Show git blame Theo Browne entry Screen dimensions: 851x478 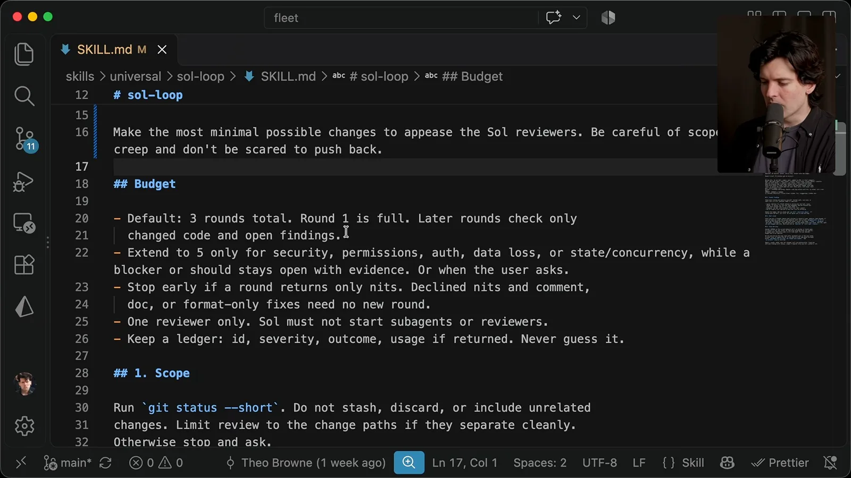[x=306, y=463]
